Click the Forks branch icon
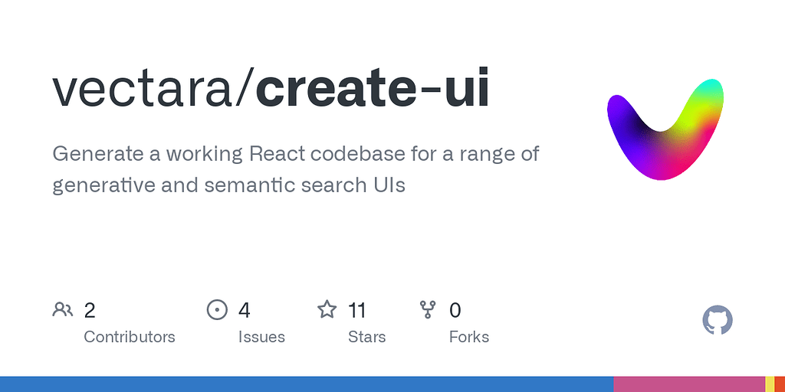Image resolution: width=785 pixels, height=392 pixels. point(428,310)
